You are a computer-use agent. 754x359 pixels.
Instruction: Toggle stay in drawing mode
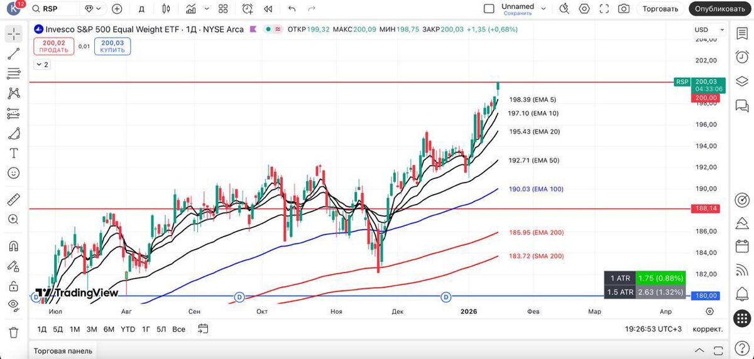tap(13, 266)
